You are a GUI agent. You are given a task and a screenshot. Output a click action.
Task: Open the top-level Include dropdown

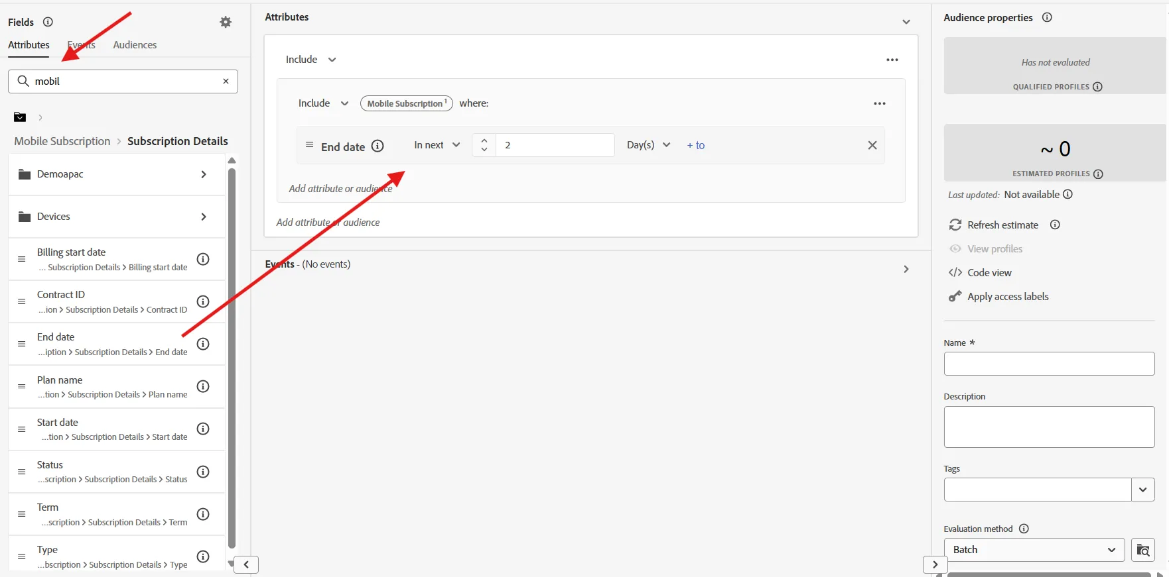(310, 60)
